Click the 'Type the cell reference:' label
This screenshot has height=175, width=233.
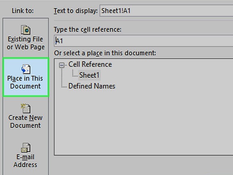(x=87, y=29)
